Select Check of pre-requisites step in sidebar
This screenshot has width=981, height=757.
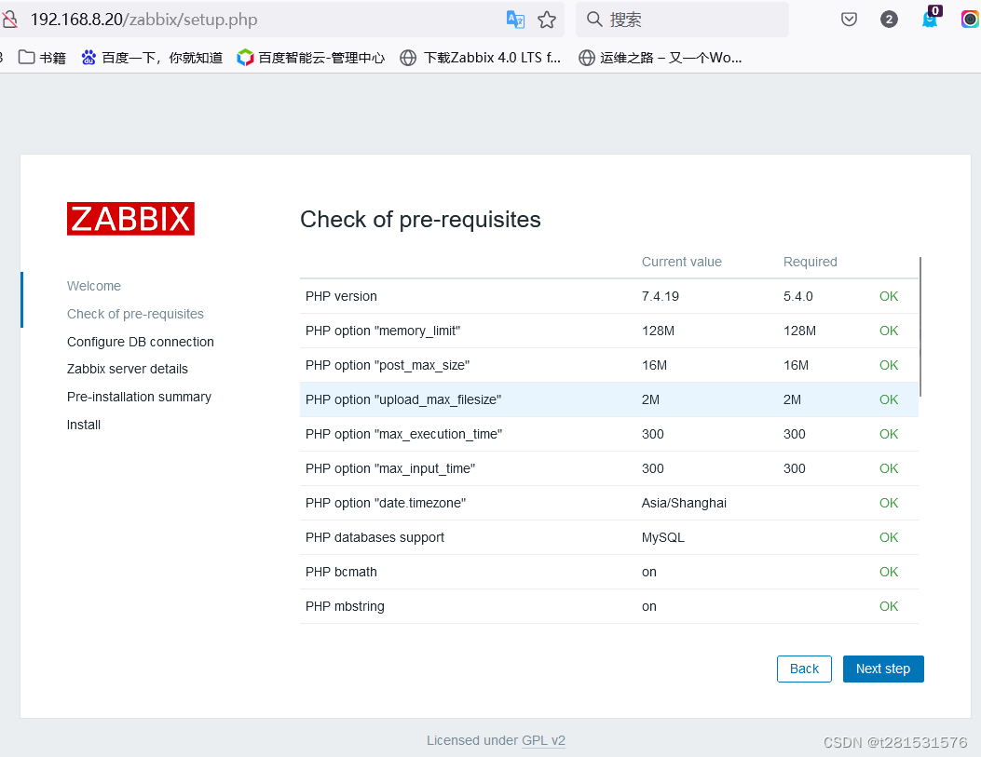(x=135, y=314)
